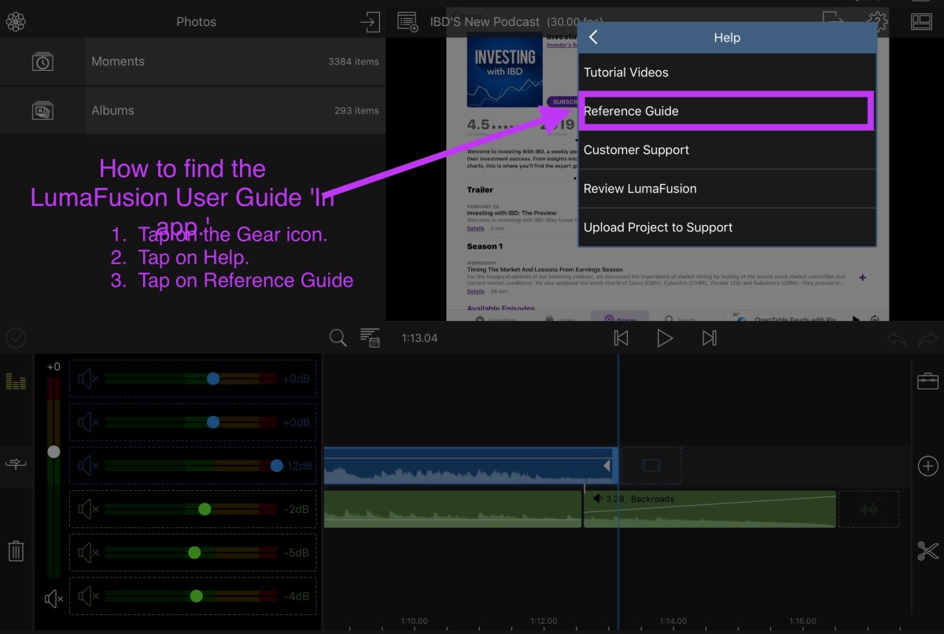Select the scissors split clip tool
Viewport: 944px width, 634px height.
point(927,551)
